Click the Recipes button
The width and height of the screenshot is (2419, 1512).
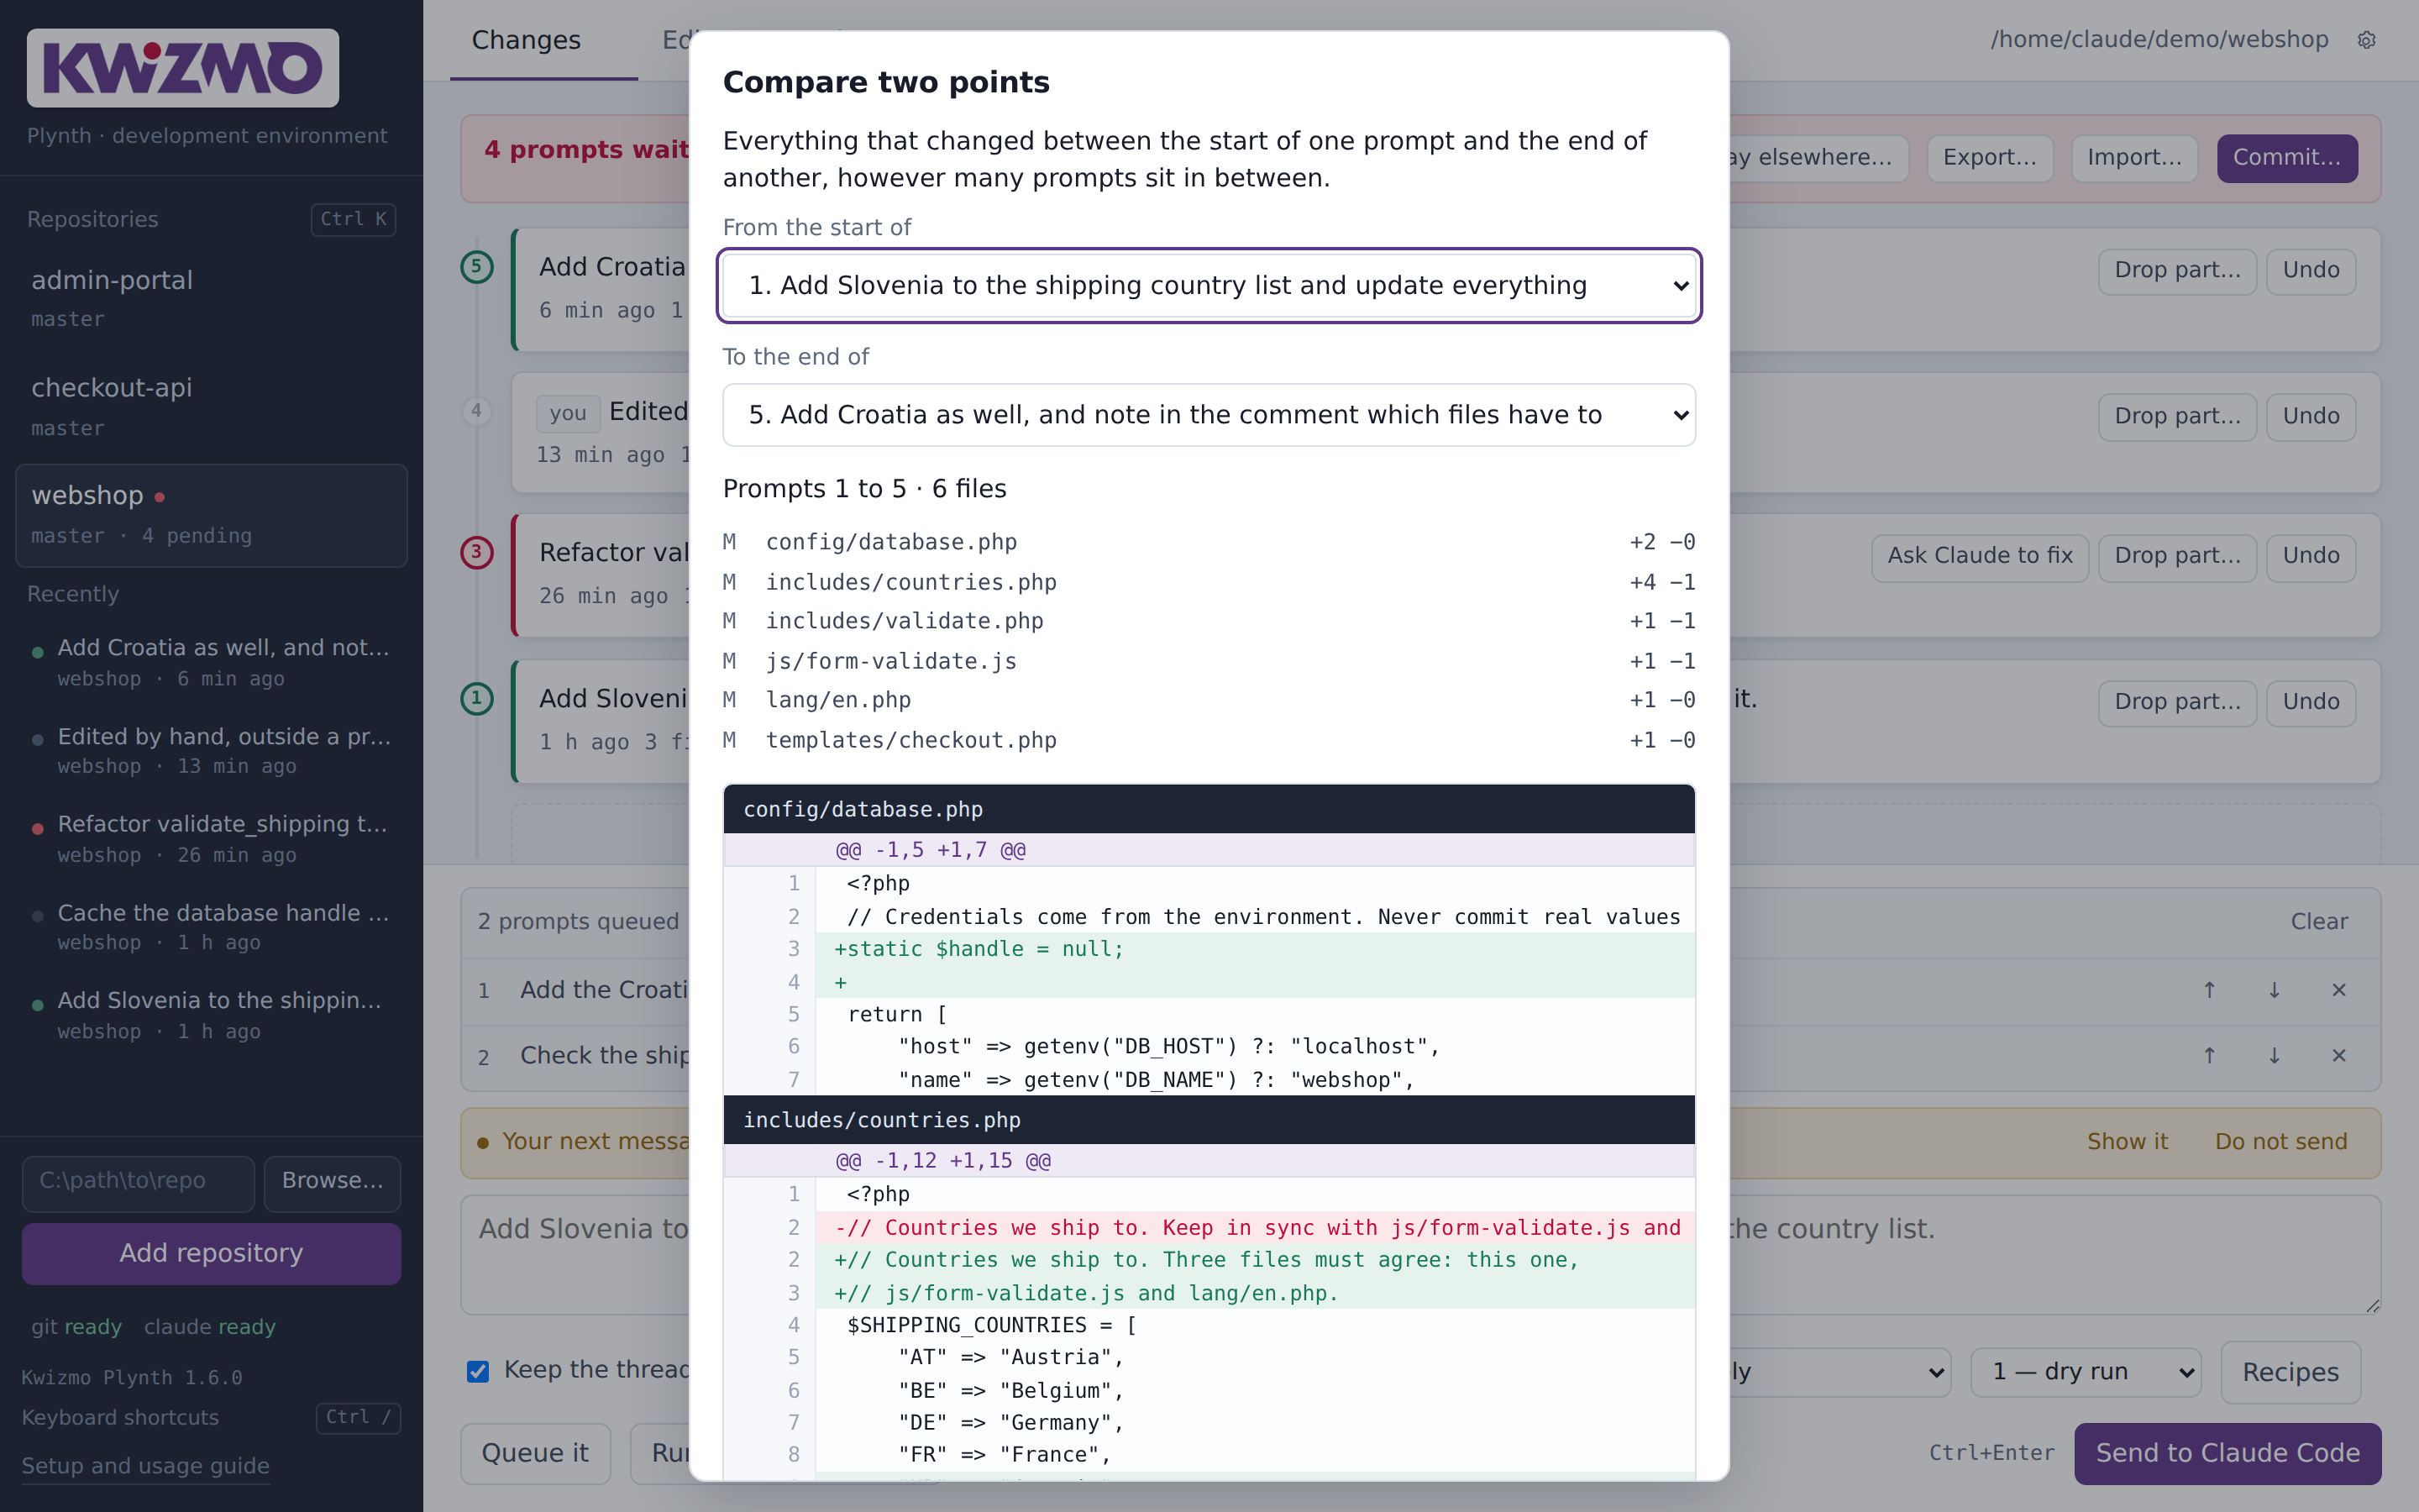tap(2290, 1372)
